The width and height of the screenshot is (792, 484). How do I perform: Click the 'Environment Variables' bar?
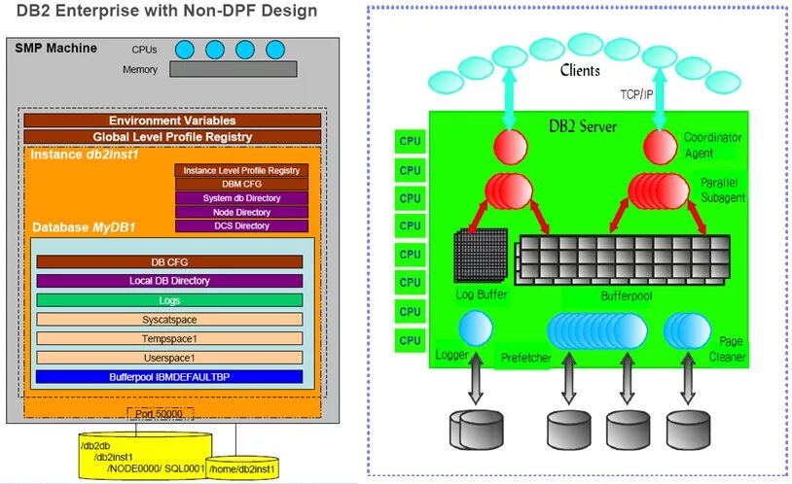pyautogui.click(x=172, y=121)
